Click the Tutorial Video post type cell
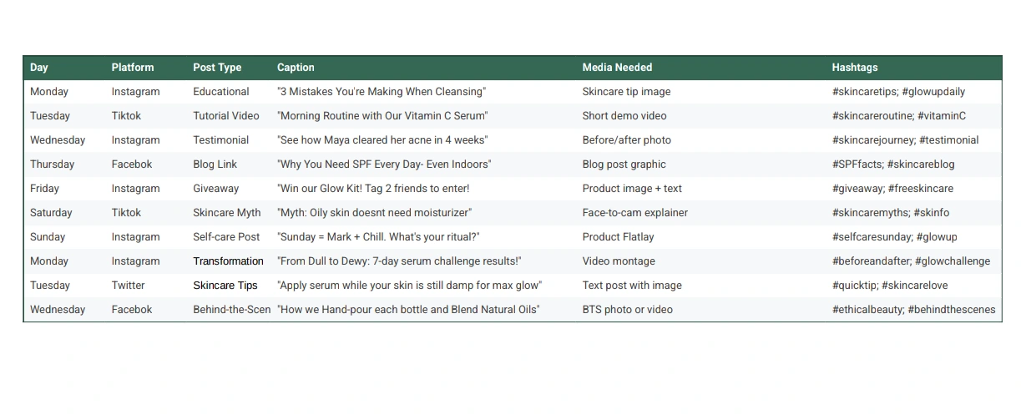Viewport: 1021px width, 415px height. 226,116
